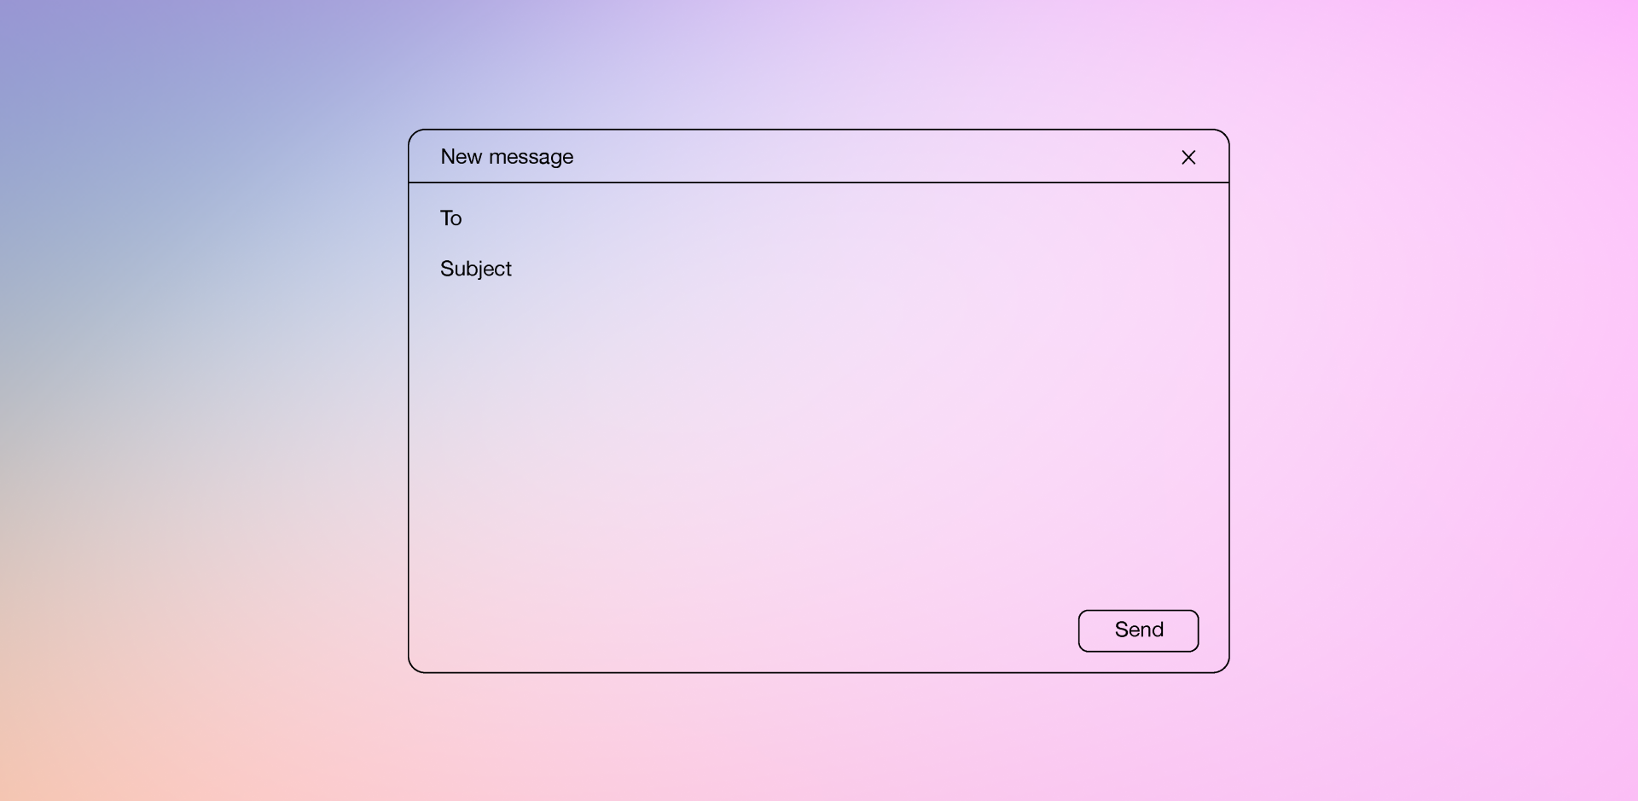
Task: Place cursor in the Subject line
Action: pyautogui.click(x=768, y=269)
